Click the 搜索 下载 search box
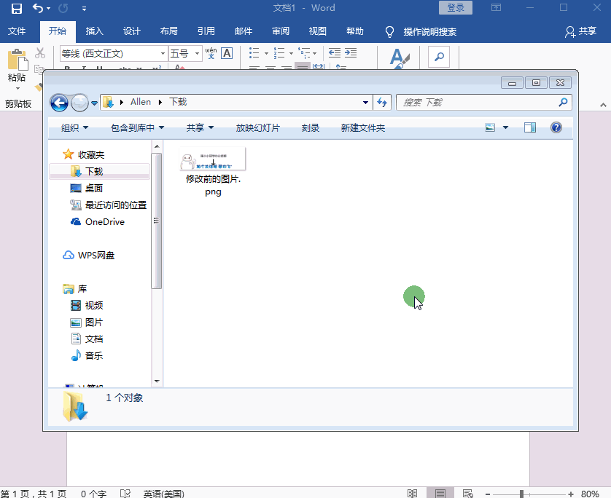This screenshot has width=611, height=498. coord(478,103)
